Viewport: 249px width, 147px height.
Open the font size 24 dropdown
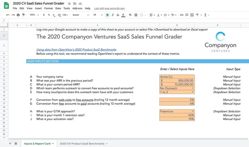point(98,15)
